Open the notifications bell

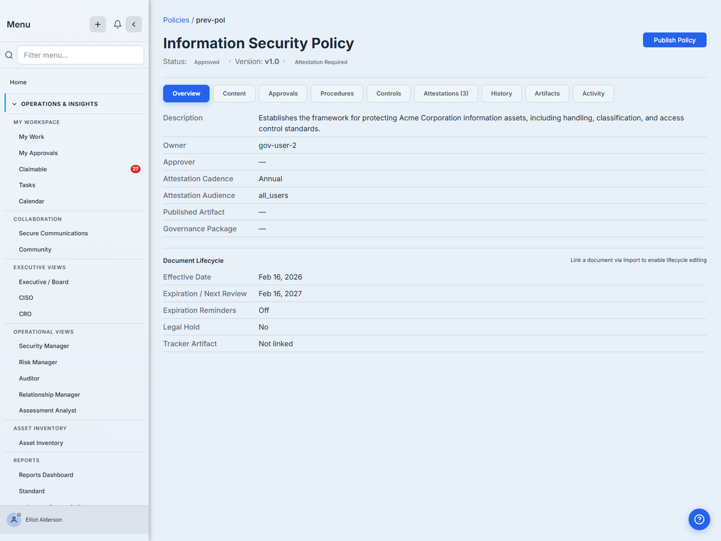[x=118, y=24]
